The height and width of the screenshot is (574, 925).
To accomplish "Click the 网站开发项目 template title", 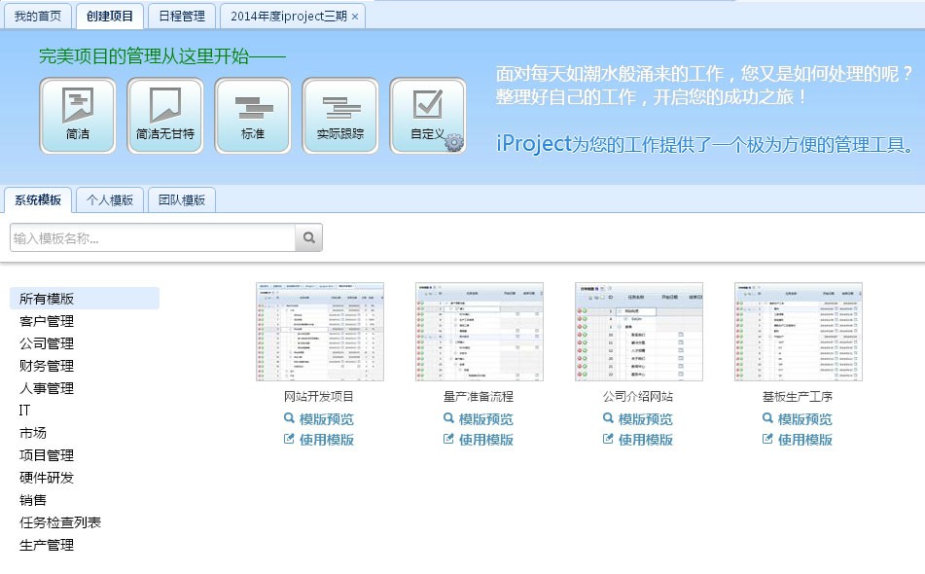I will pos(319,396).
